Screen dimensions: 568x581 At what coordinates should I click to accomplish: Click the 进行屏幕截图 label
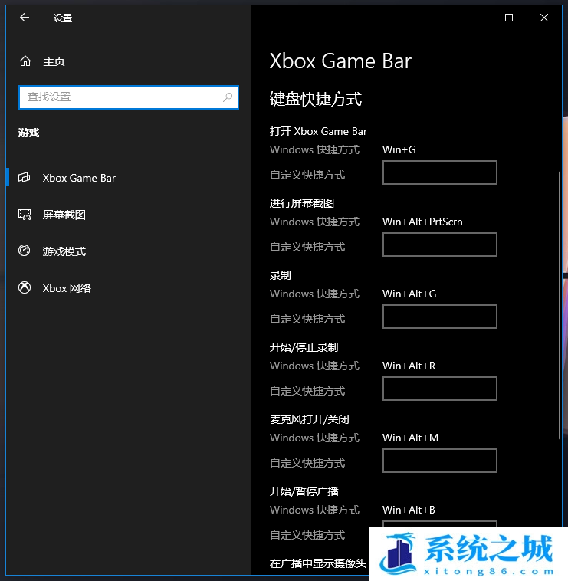click(301, 203)
